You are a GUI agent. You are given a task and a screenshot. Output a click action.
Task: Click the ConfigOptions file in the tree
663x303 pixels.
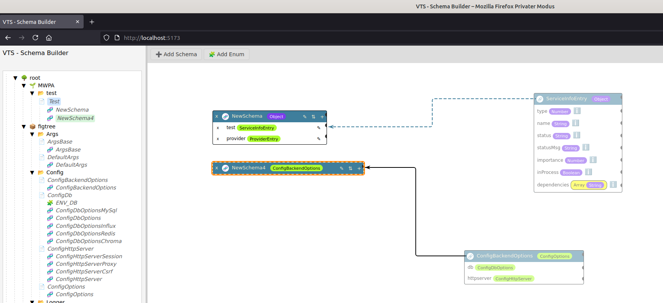coord(66,287)
